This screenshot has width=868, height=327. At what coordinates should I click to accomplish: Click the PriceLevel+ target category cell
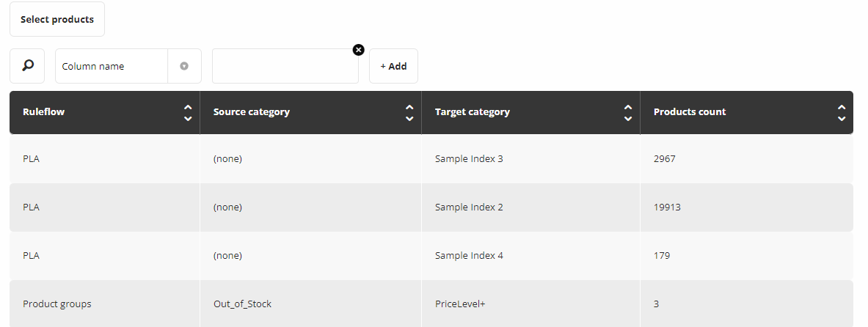[530, 304]
